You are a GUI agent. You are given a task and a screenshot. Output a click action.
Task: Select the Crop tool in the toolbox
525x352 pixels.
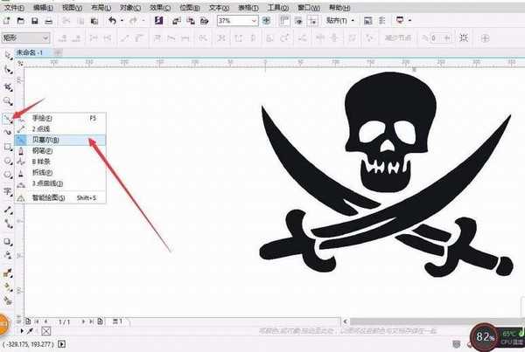(8, 87)
